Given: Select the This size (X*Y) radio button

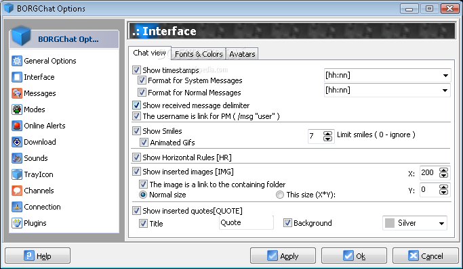Looking at the screenshot, I should pyautogui.click(x=280, y=195).
